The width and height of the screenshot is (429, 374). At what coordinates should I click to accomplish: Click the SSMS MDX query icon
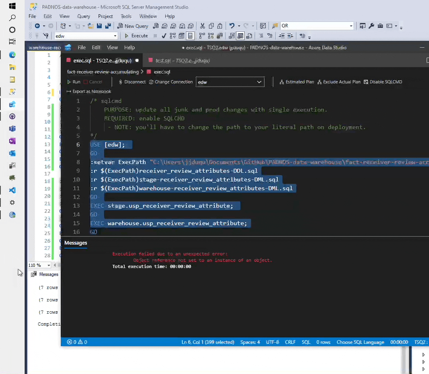click(164, 26)
